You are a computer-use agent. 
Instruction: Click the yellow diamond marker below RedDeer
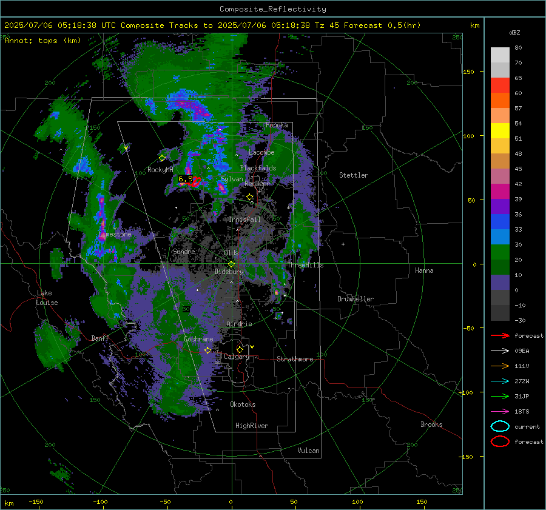(250, 197)
